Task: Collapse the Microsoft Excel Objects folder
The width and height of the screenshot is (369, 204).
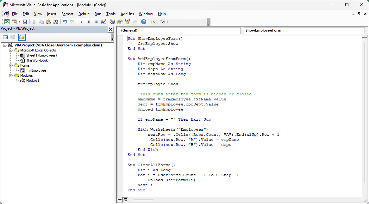Action: (10, 50)
